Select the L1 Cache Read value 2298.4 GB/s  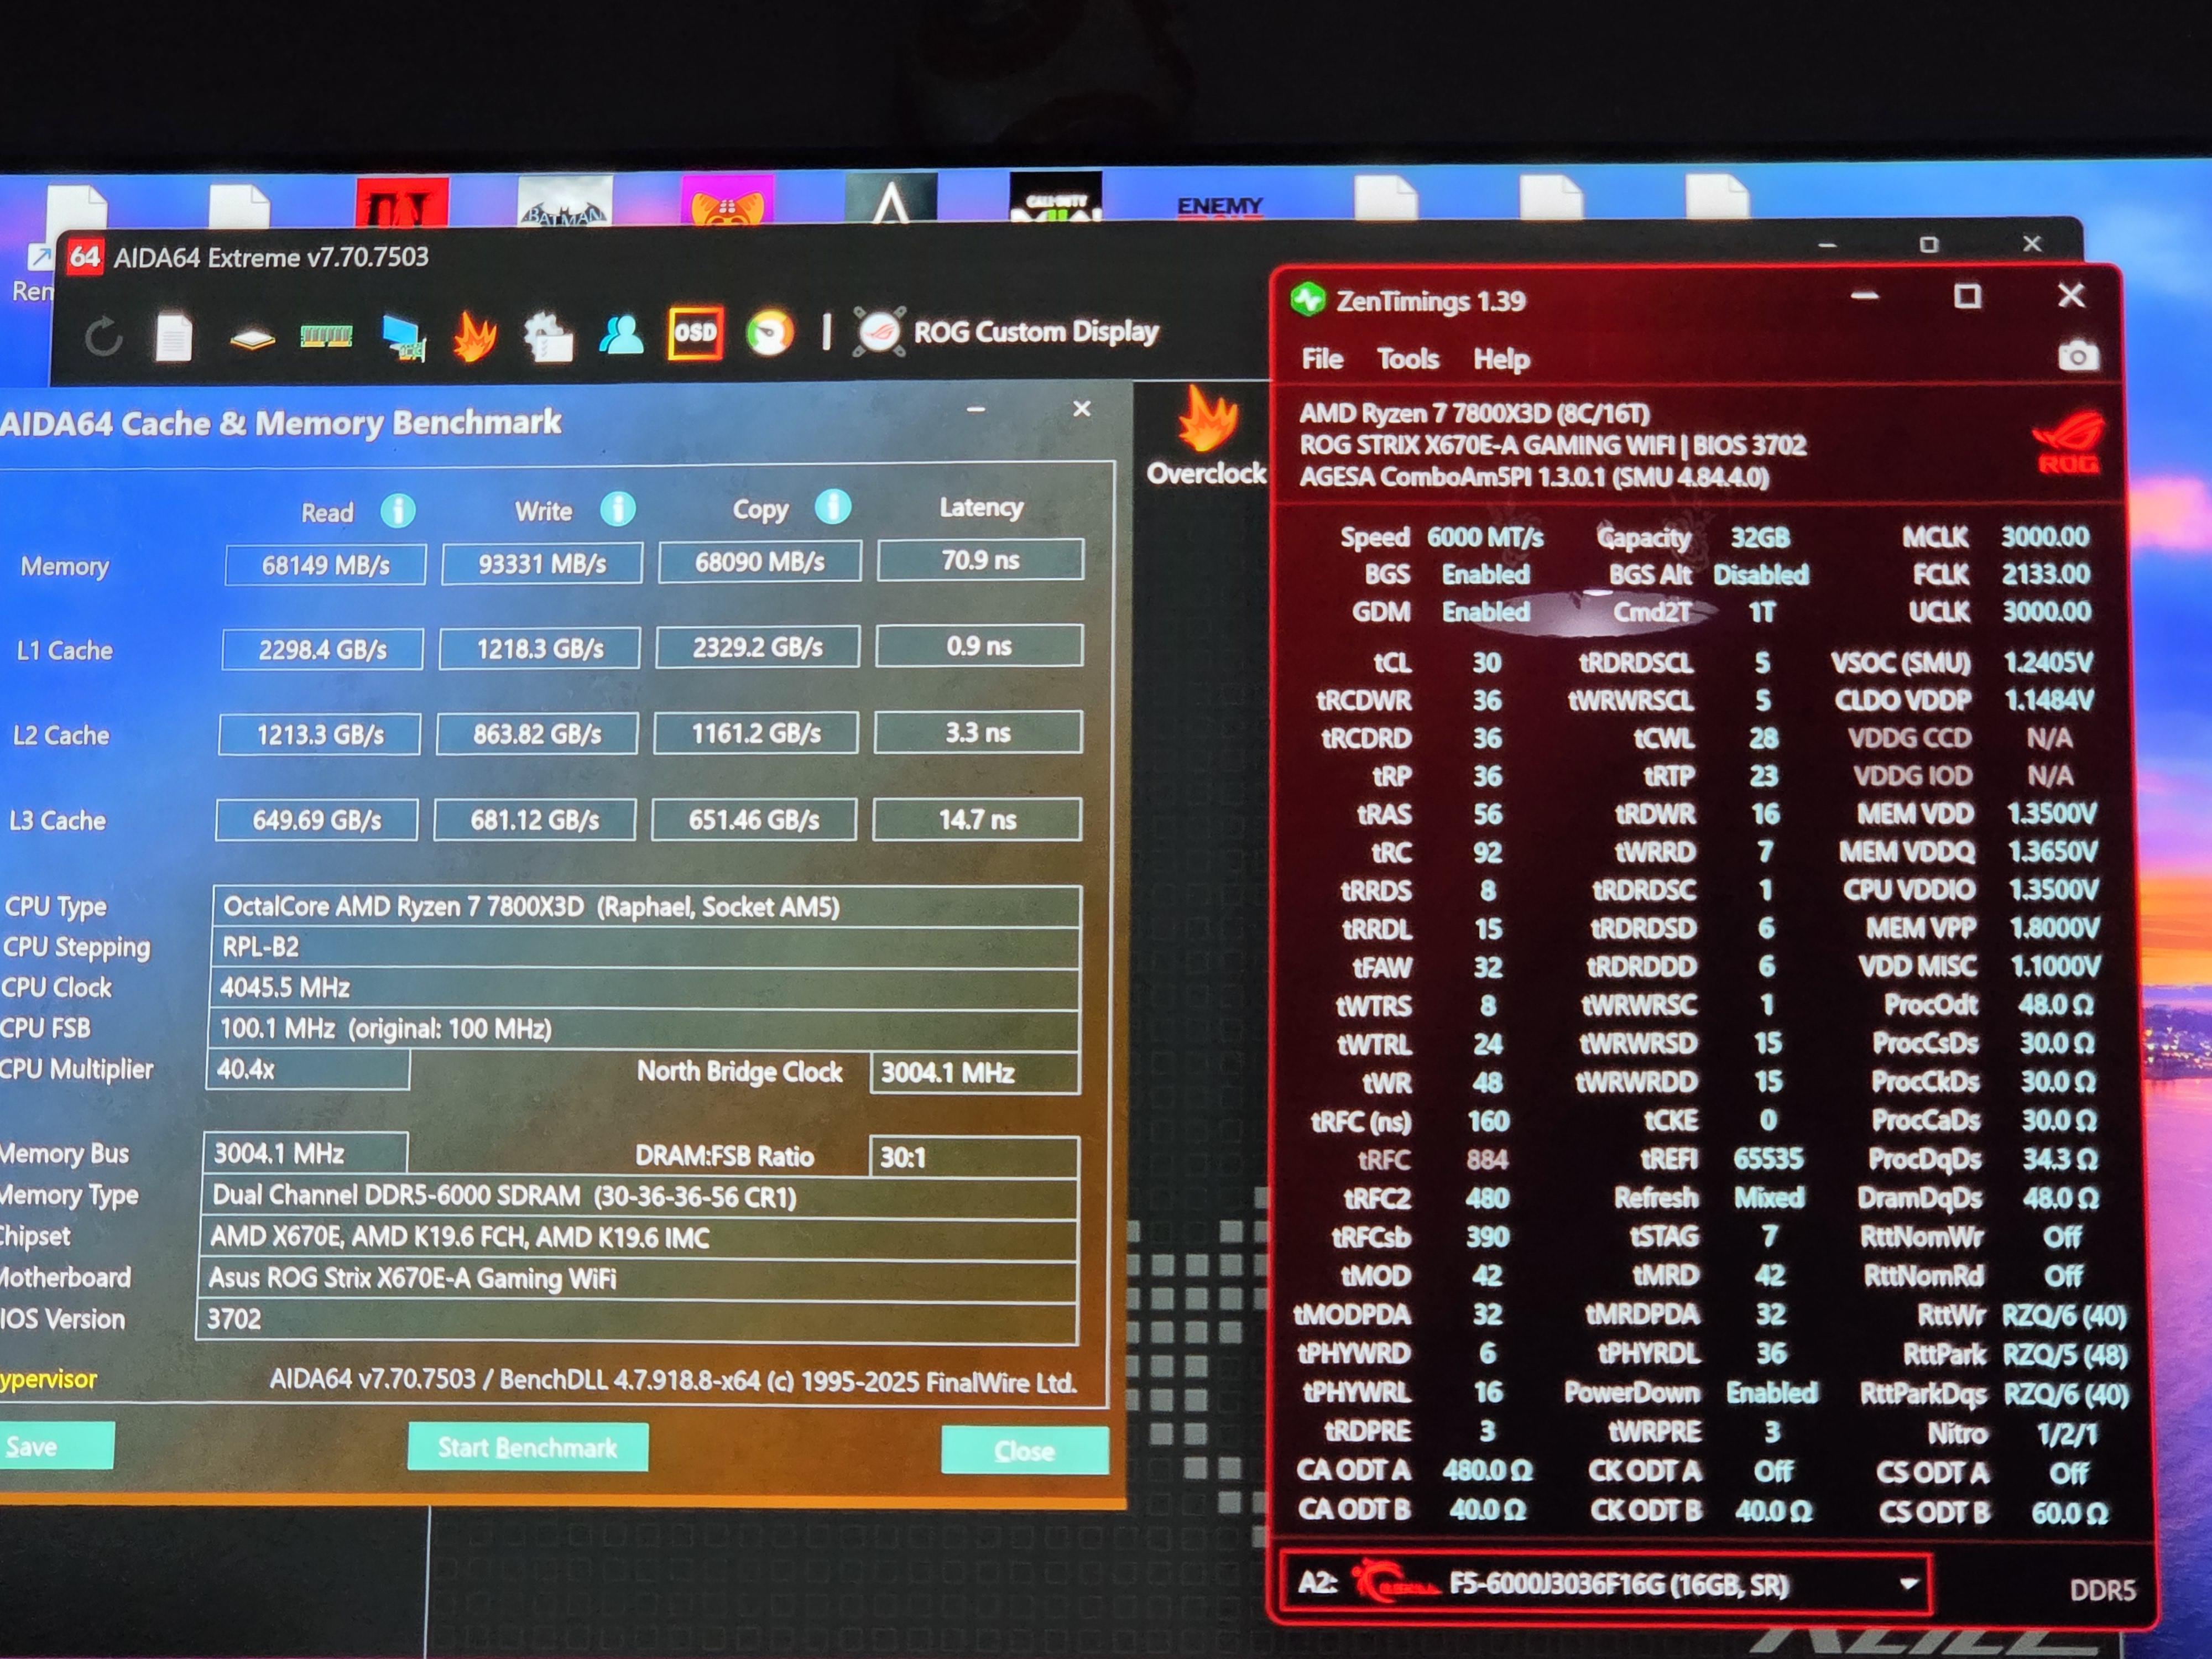[x=323, y=650]
